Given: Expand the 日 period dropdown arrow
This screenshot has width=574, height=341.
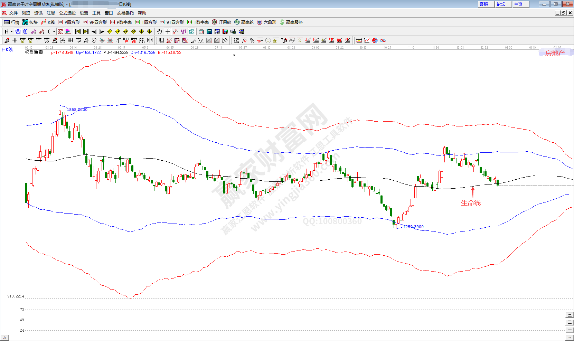Looking at the screenshot, I should point(11,32).
